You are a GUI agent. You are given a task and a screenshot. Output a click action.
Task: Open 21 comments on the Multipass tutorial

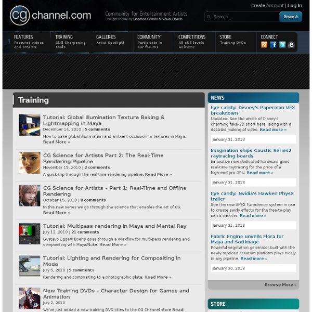pos(85,232)
